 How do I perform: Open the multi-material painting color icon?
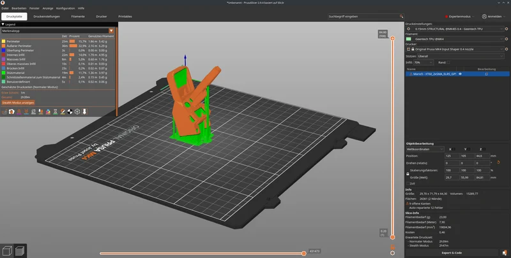(x=48, y=111)
